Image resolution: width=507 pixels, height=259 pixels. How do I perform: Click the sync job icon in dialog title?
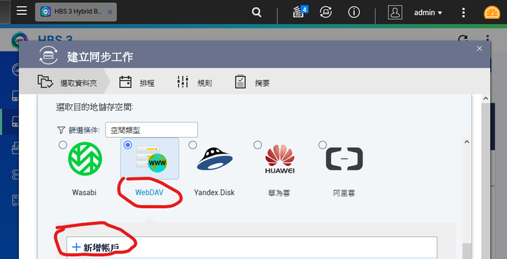(49, 56)
